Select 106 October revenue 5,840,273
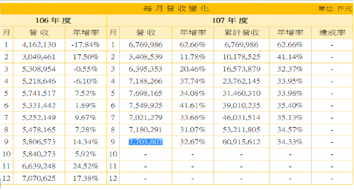The image size is (354, 190). 39,154
